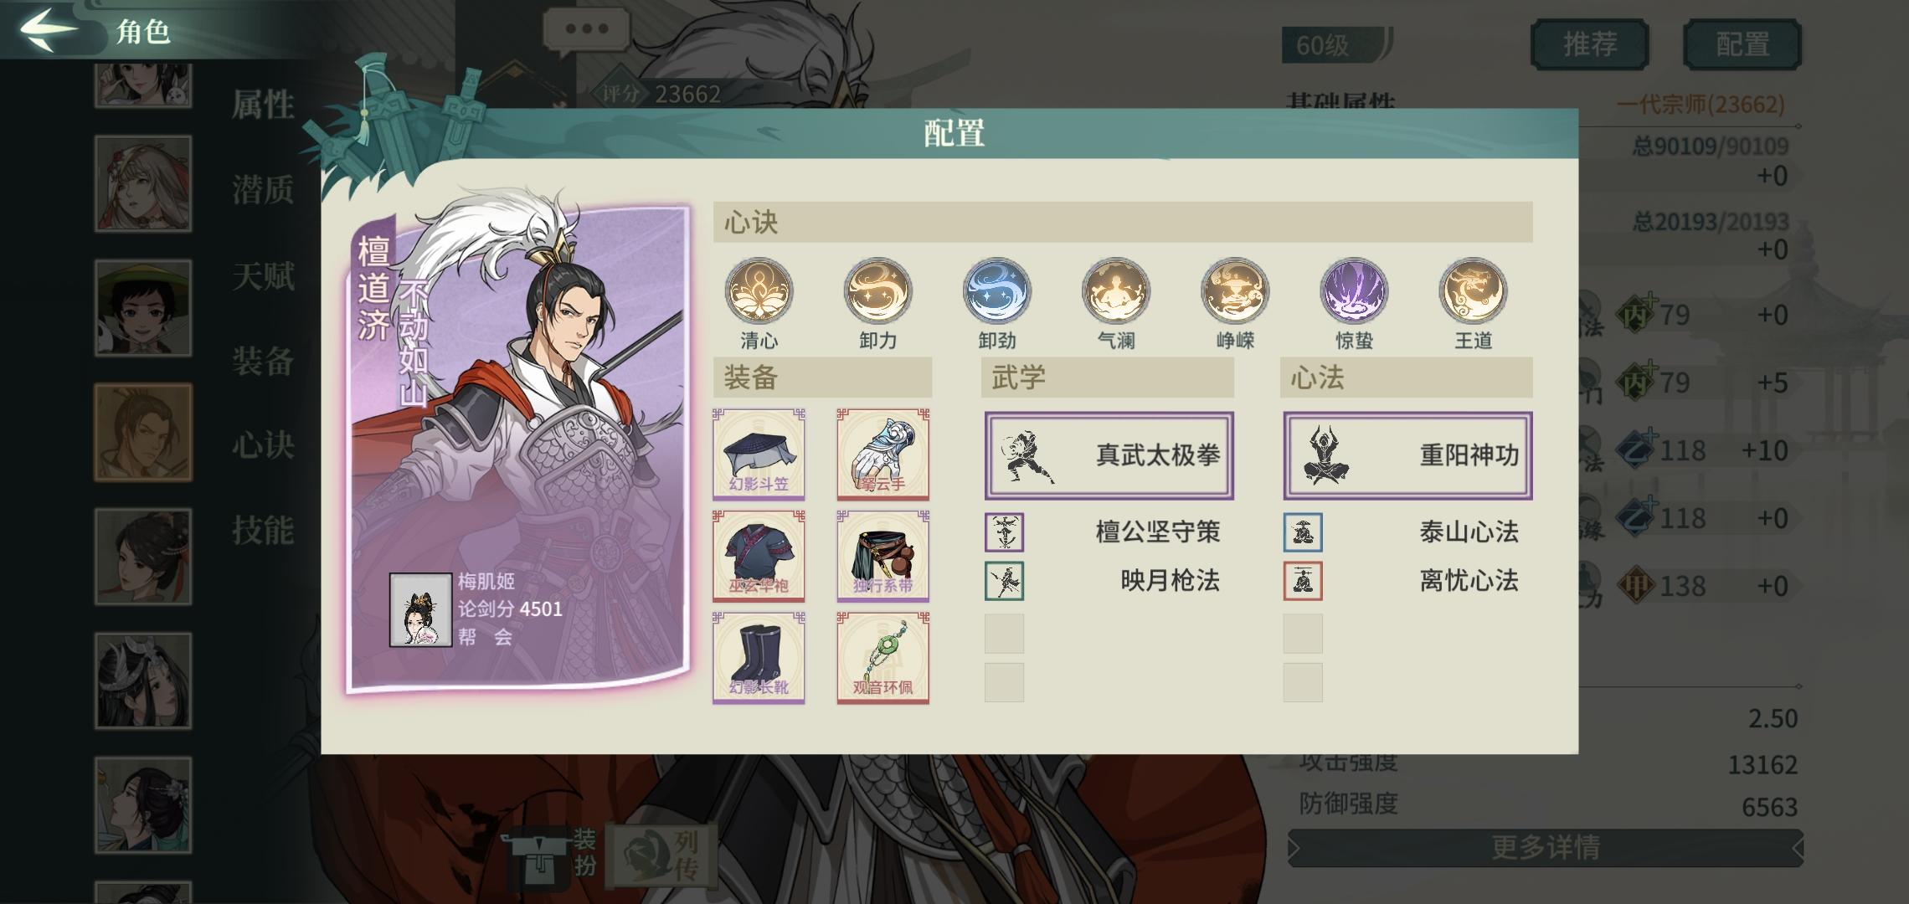
Task: Tap 梅肌姬 player avatar thumbnail
Action: coord(420,609)
